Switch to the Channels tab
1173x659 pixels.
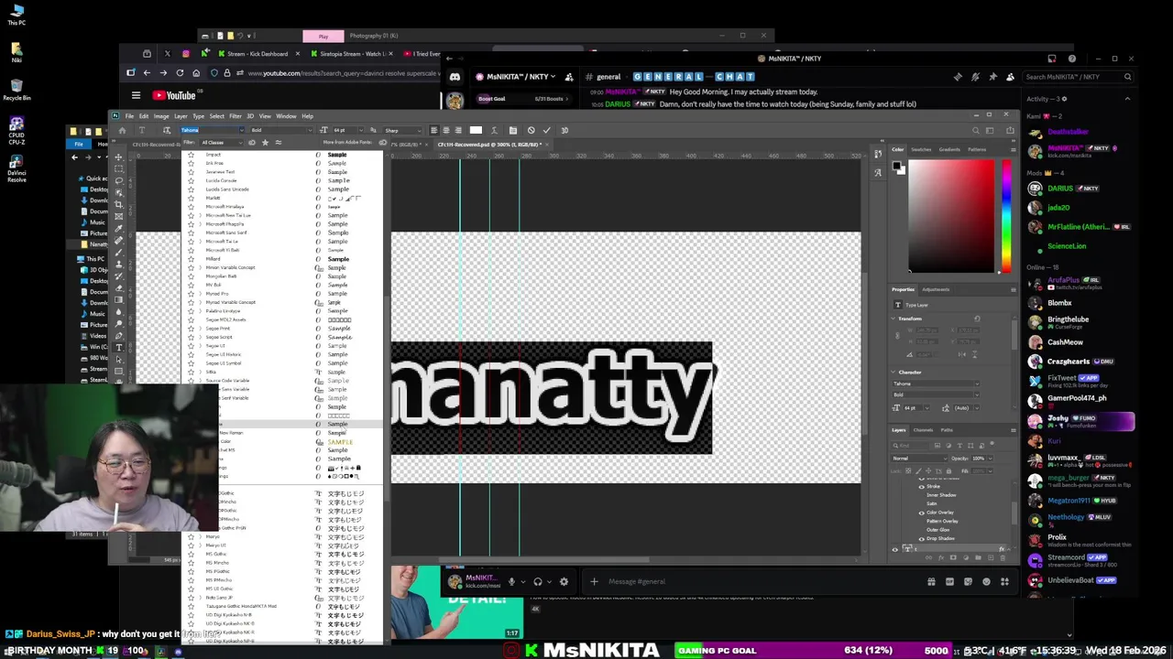(923, 430)
